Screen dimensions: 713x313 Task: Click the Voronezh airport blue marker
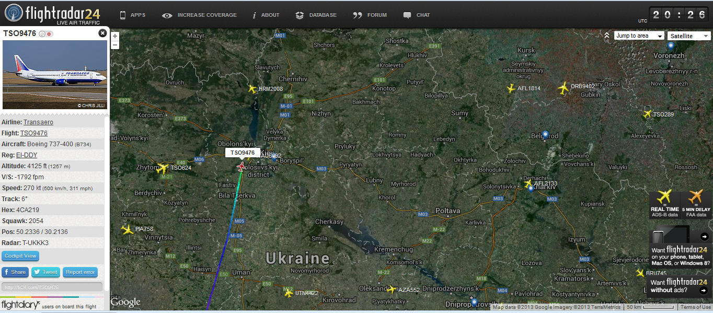point(671,46)
